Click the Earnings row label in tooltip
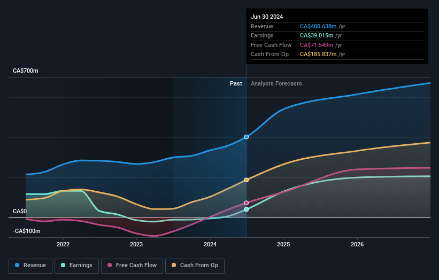Screen dimensions: 439x280 [262, 35]
